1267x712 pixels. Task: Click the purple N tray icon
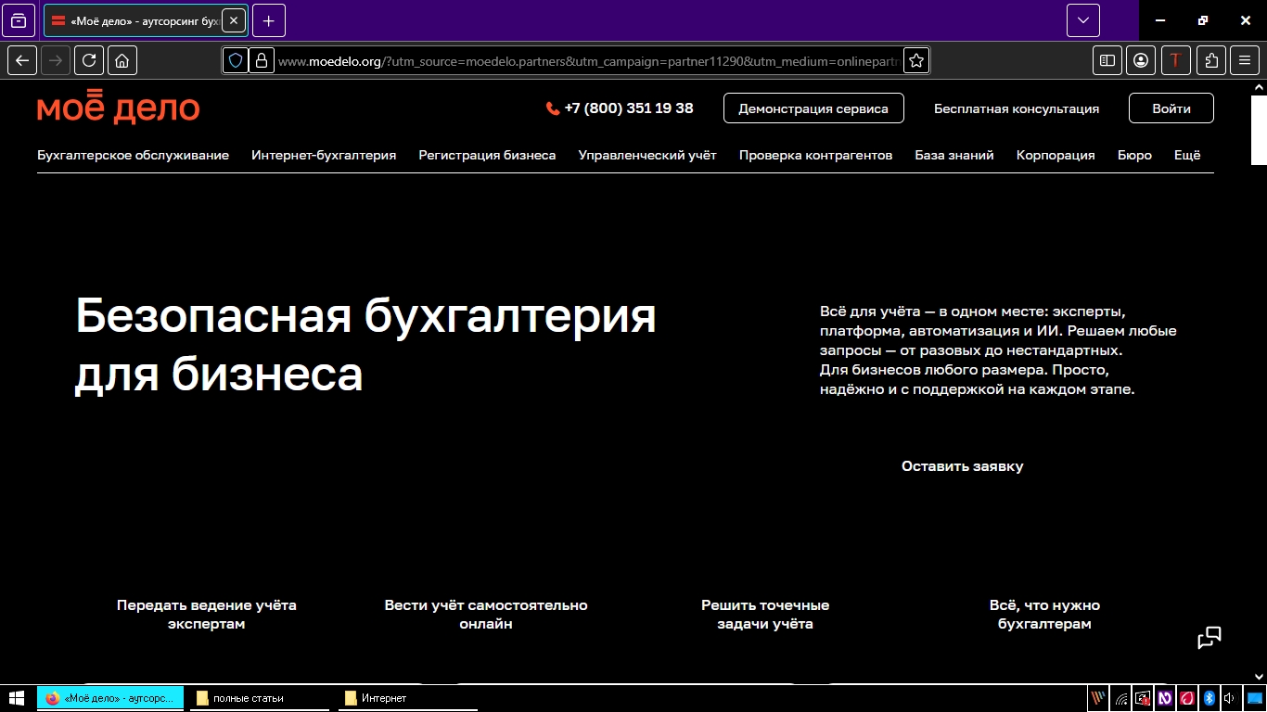tap(1165, 698)
